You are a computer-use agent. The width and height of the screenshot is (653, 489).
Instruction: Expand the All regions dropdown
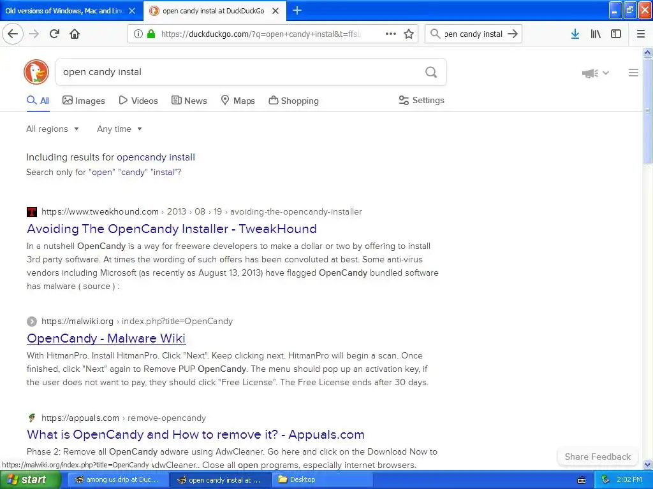52,129
